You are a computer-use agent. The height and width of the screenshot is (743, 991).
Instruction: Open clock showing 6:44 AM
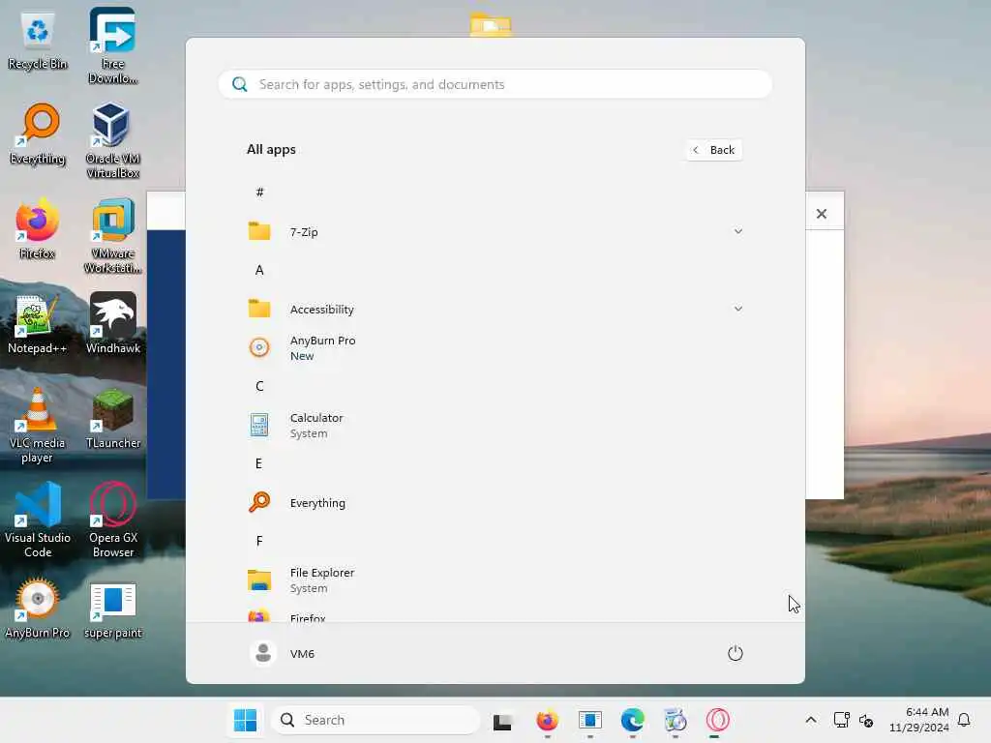pyautogui.click(x=919, y=720)
